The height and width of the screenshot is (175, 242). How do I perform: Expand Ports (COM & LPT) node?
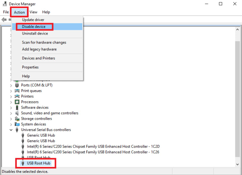click(x=11, y=85)
